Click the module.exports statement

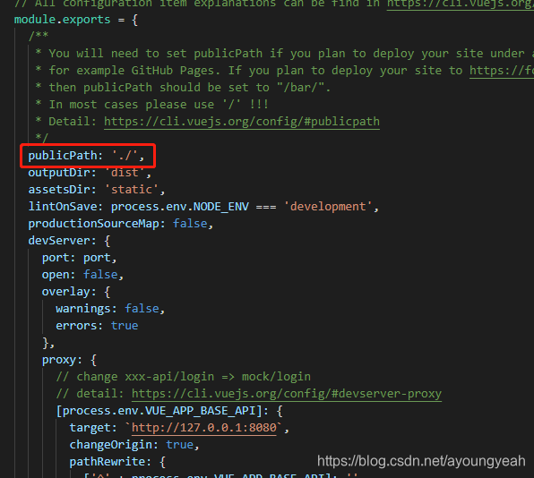click(62, 20)
